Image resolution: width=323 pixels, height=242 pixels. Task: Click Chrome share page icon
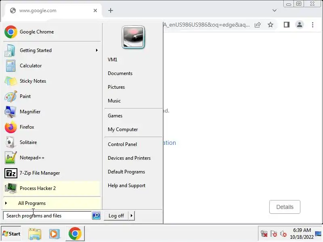(258, 25)
